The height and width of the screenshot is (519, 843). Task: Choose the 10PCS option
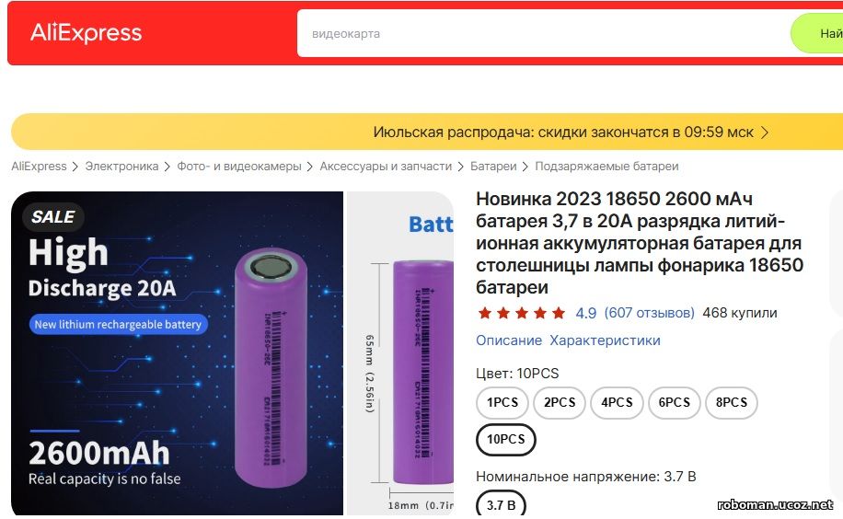[x=506, y=440]
